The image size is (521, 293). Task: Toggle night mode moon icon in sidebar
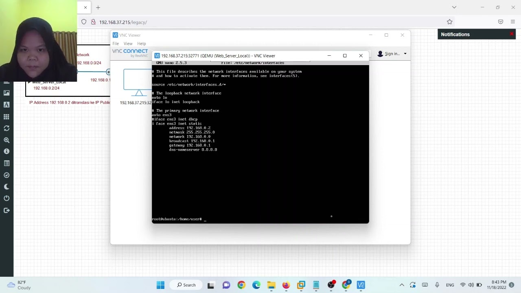[x=7, y=187]
